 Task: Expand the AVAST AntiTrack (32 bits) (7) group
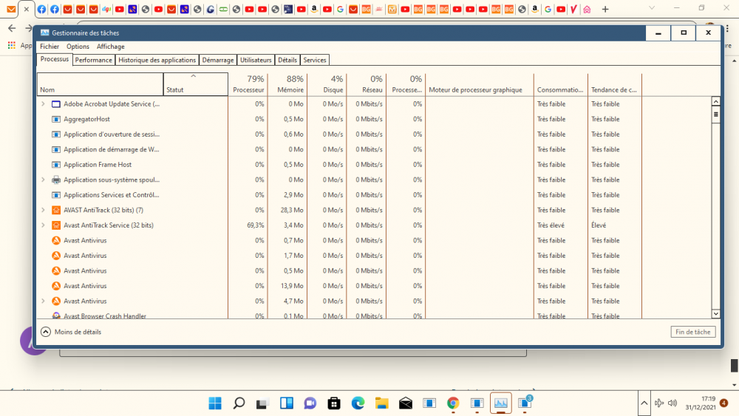tap(43, 210)
